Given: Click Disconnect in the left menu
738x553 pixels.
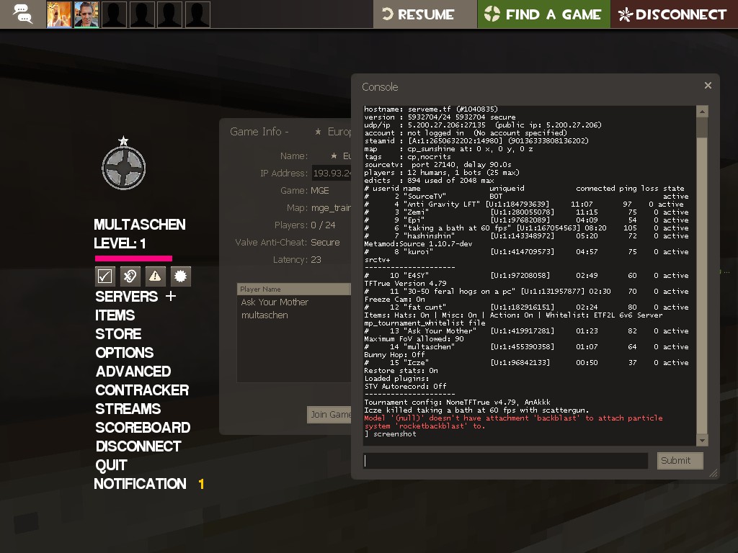Looking at the screenshot, I should point(138,446).
